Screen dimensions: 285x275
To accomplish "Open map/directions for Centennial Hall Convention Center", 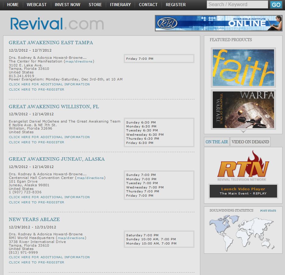I will (x=90, y=178).
